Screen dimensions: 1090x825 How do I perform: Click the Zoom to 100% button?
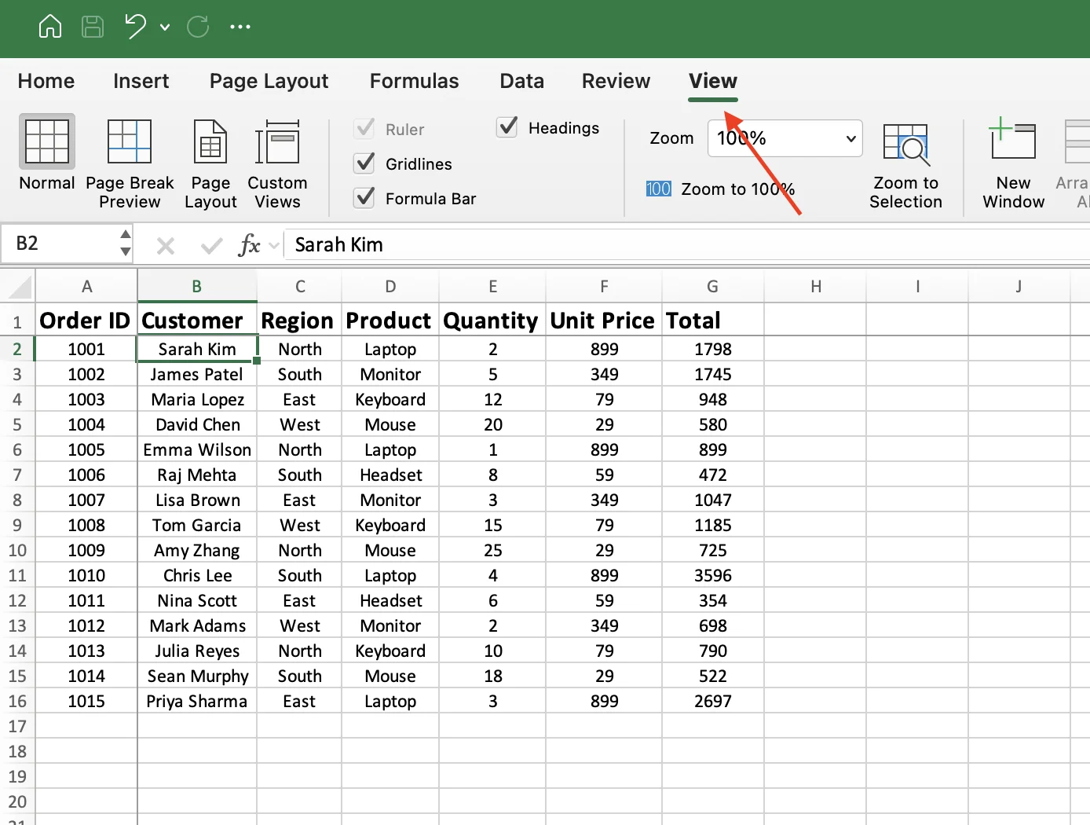click(x=720, y=189)
